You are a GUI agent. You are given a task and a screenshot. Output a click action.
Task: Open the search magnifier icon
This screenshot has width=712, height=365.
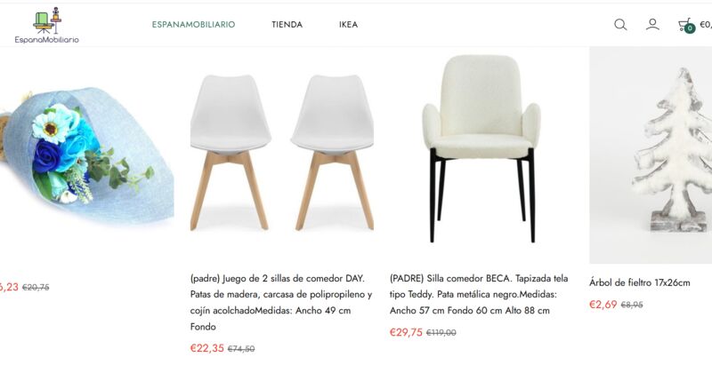coord(620,25)
